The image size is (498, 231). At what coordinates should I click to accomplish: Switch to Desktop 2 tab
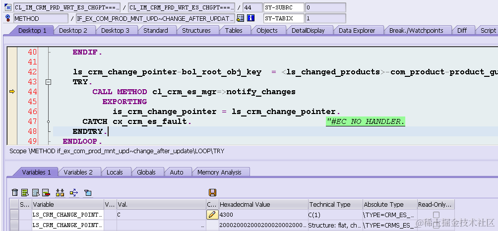pos(73,30)
